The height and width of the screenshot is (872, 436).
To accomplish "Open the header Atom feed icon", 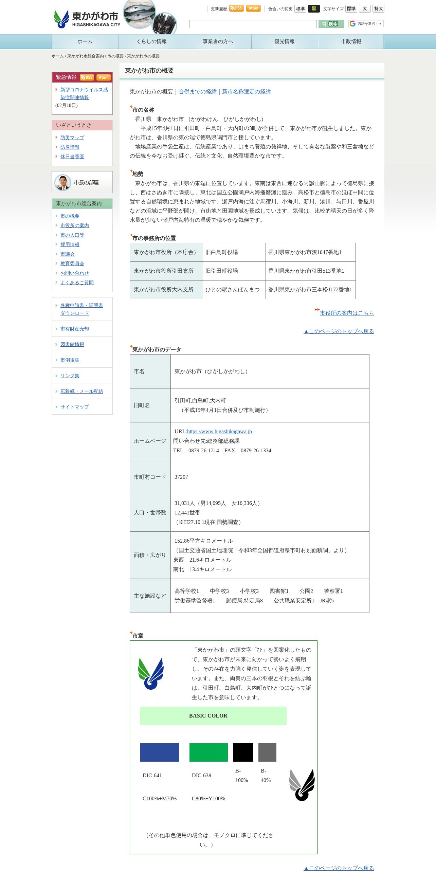I will click(x=253, y=8).
